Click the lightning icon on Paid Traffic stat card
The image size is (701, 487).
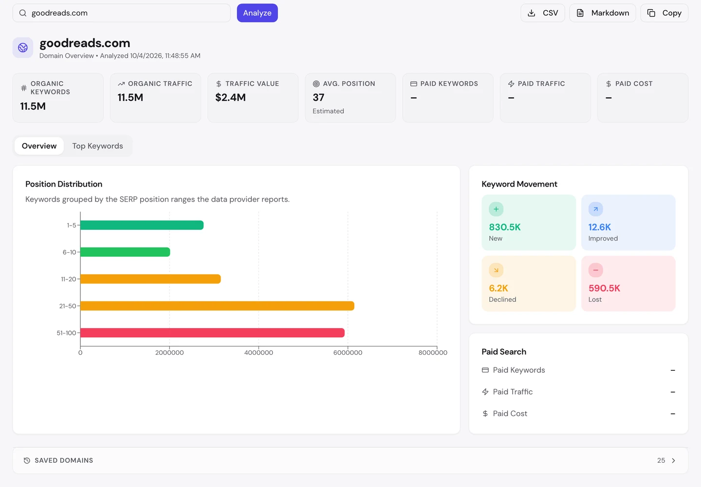coord(511,84)
